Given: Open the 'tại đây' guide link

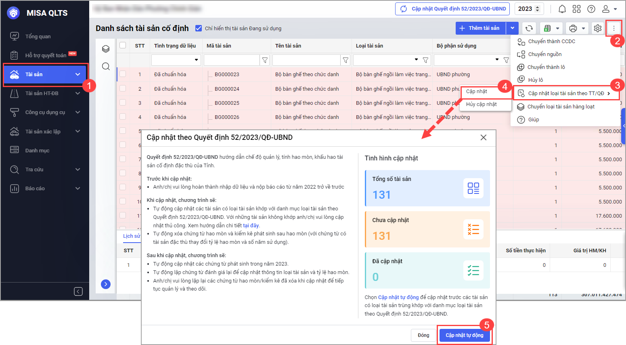Looking at the screenshot, I should [251, 225].
